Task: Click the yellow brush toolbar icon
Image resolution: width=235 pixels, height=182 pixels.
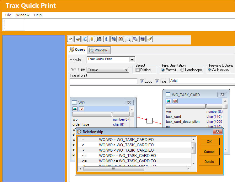Action: click(149, 39)
